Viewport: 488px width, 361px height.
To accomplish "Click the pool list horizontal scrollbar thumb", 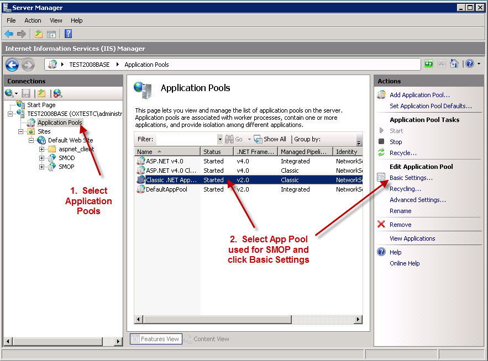I will point(218,320).
